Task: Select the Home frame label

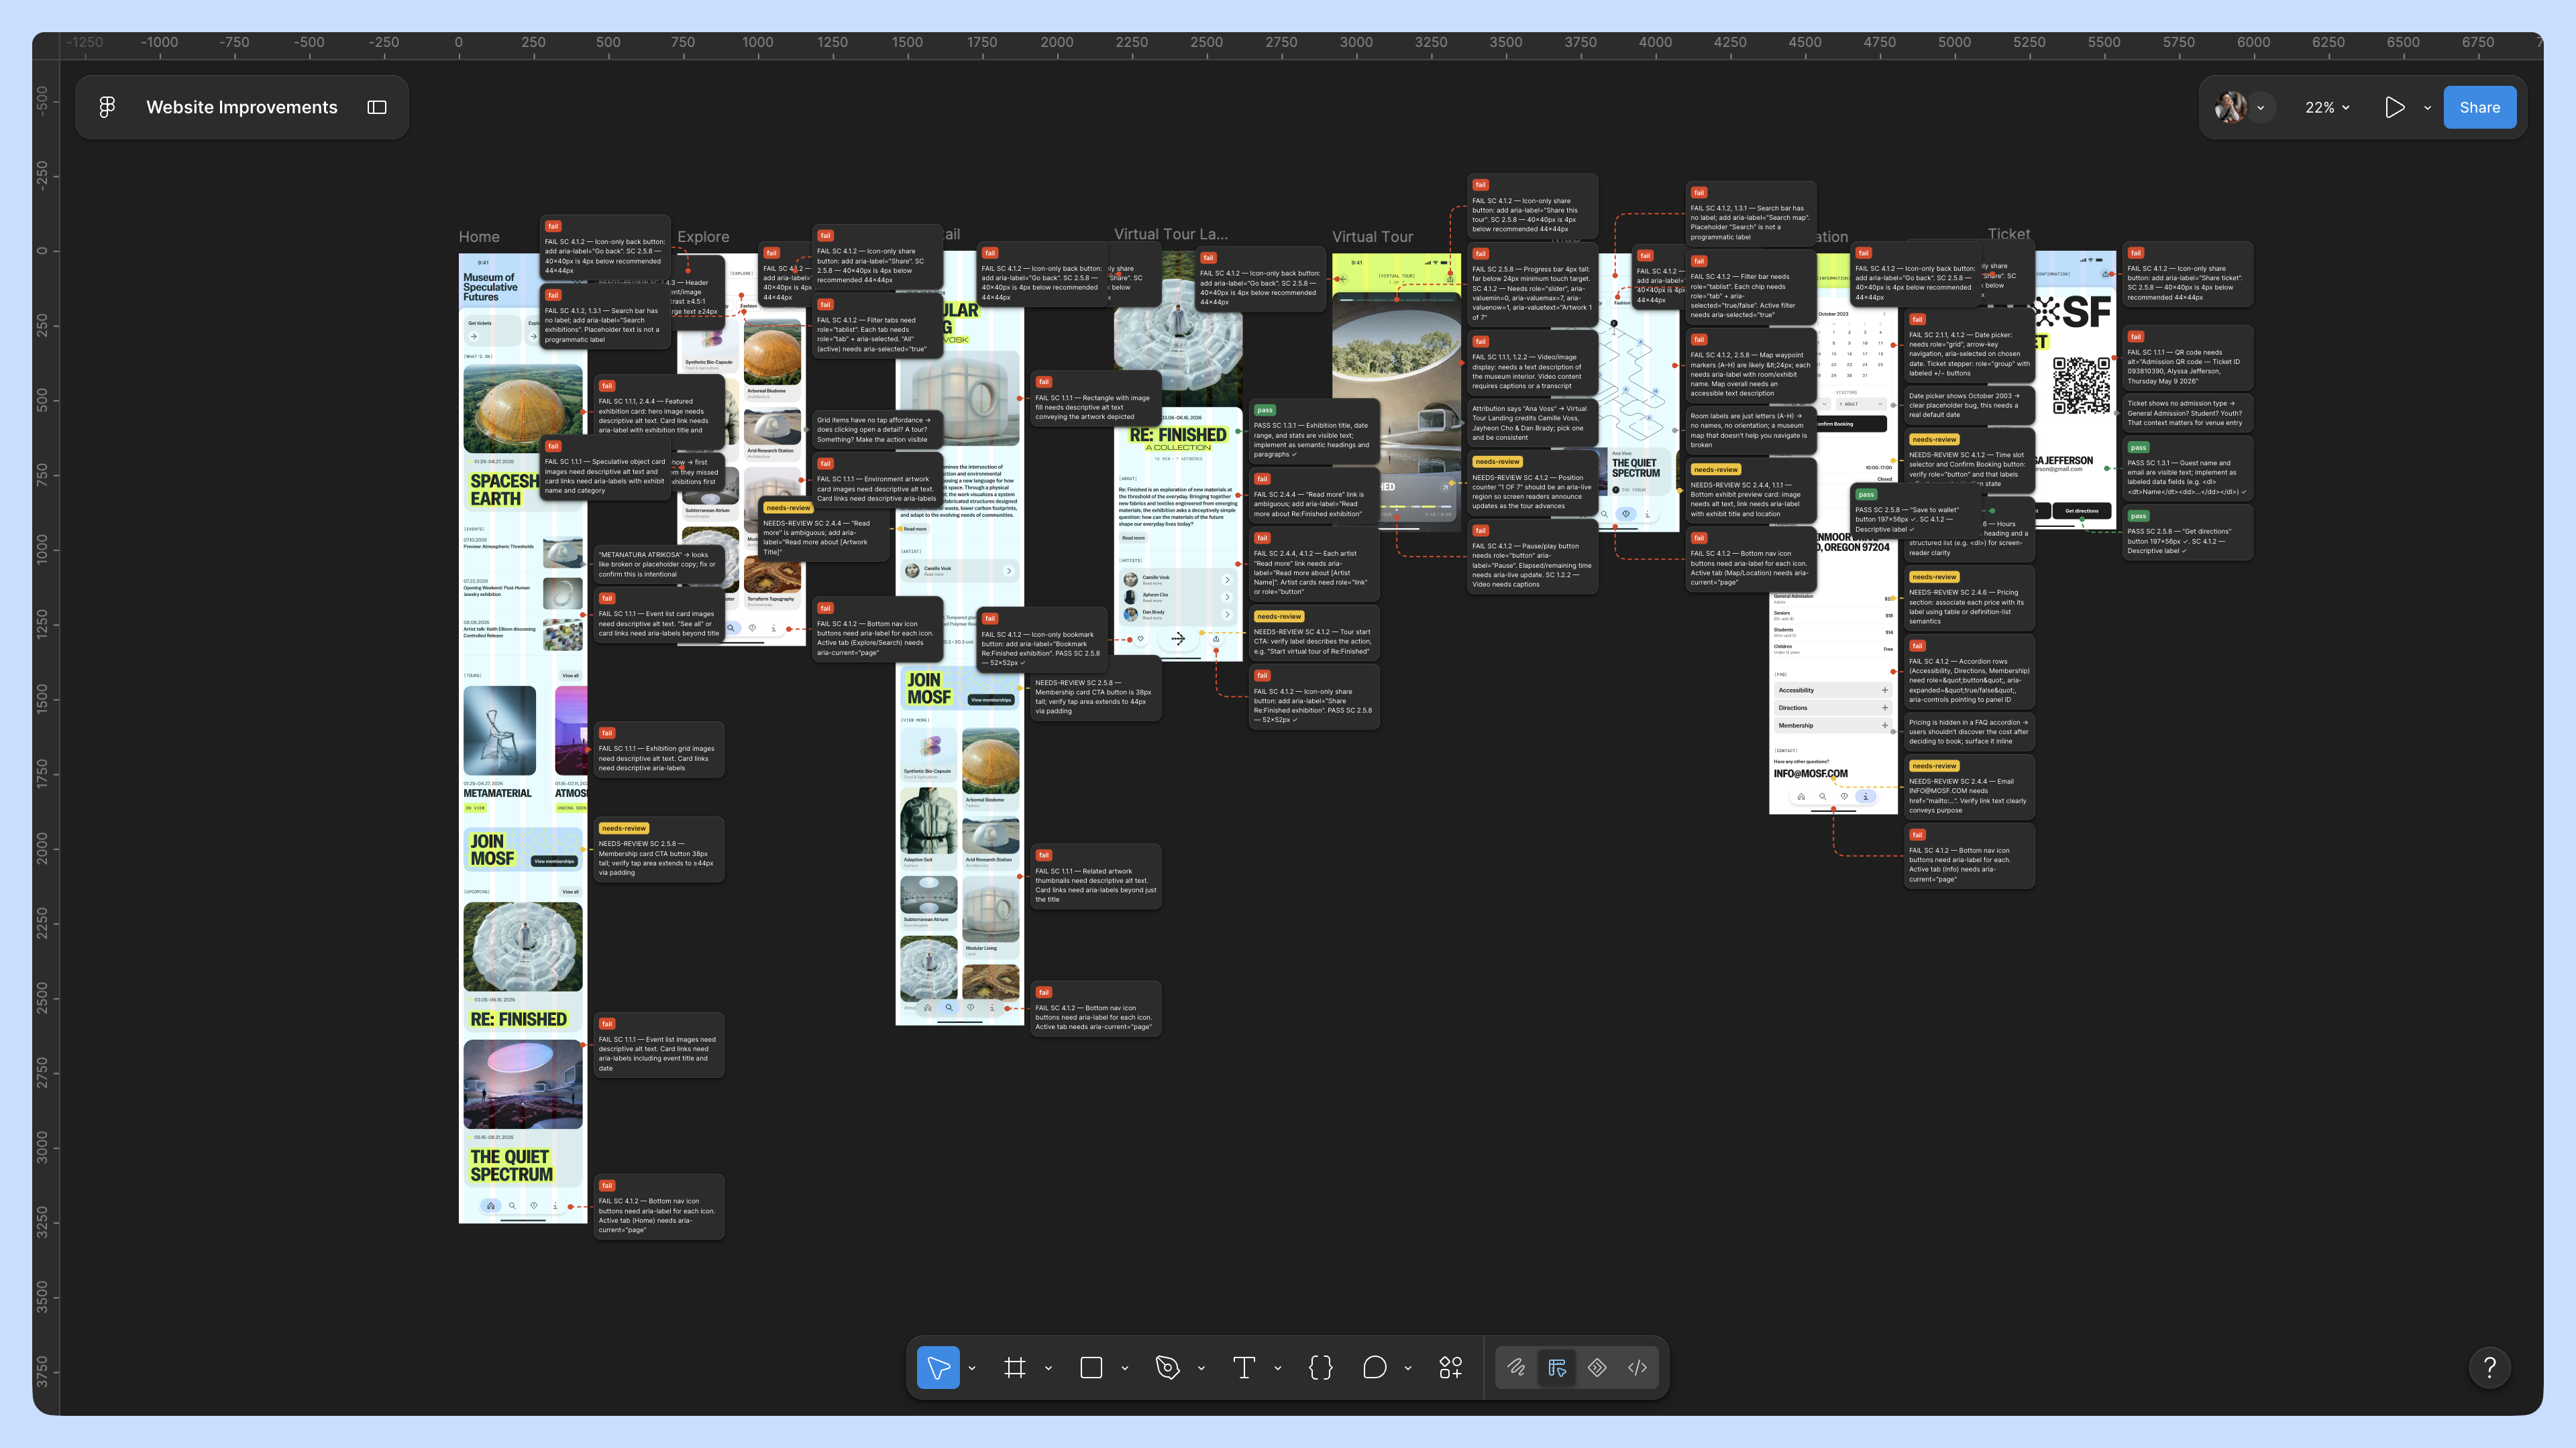Action: click(479, 237)
